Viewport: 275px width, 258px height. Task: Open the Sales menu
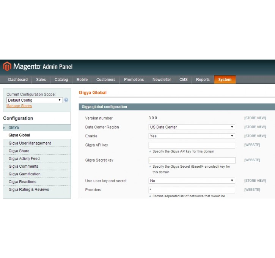coord(41,80)
